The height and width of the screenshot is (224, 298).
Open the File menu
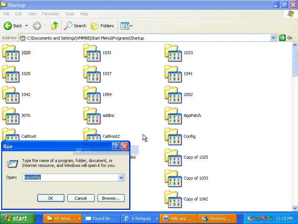tap(6, 14)
